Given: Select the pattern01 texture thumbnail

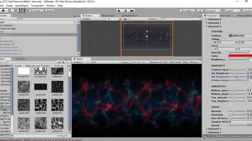Looking at the screenshot, I should 57,71.
